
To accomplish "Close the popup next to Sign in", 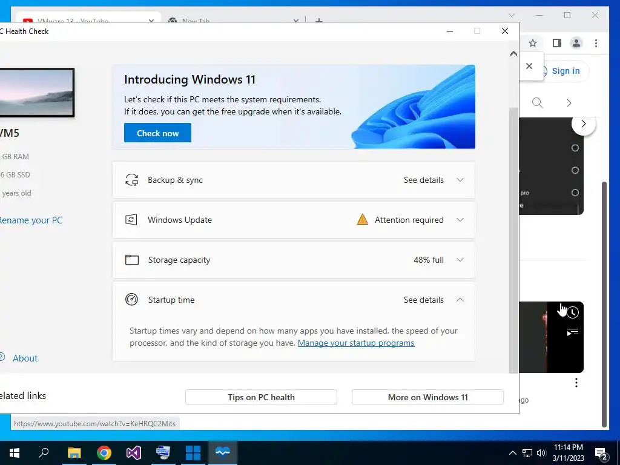I will click(529, 66).
